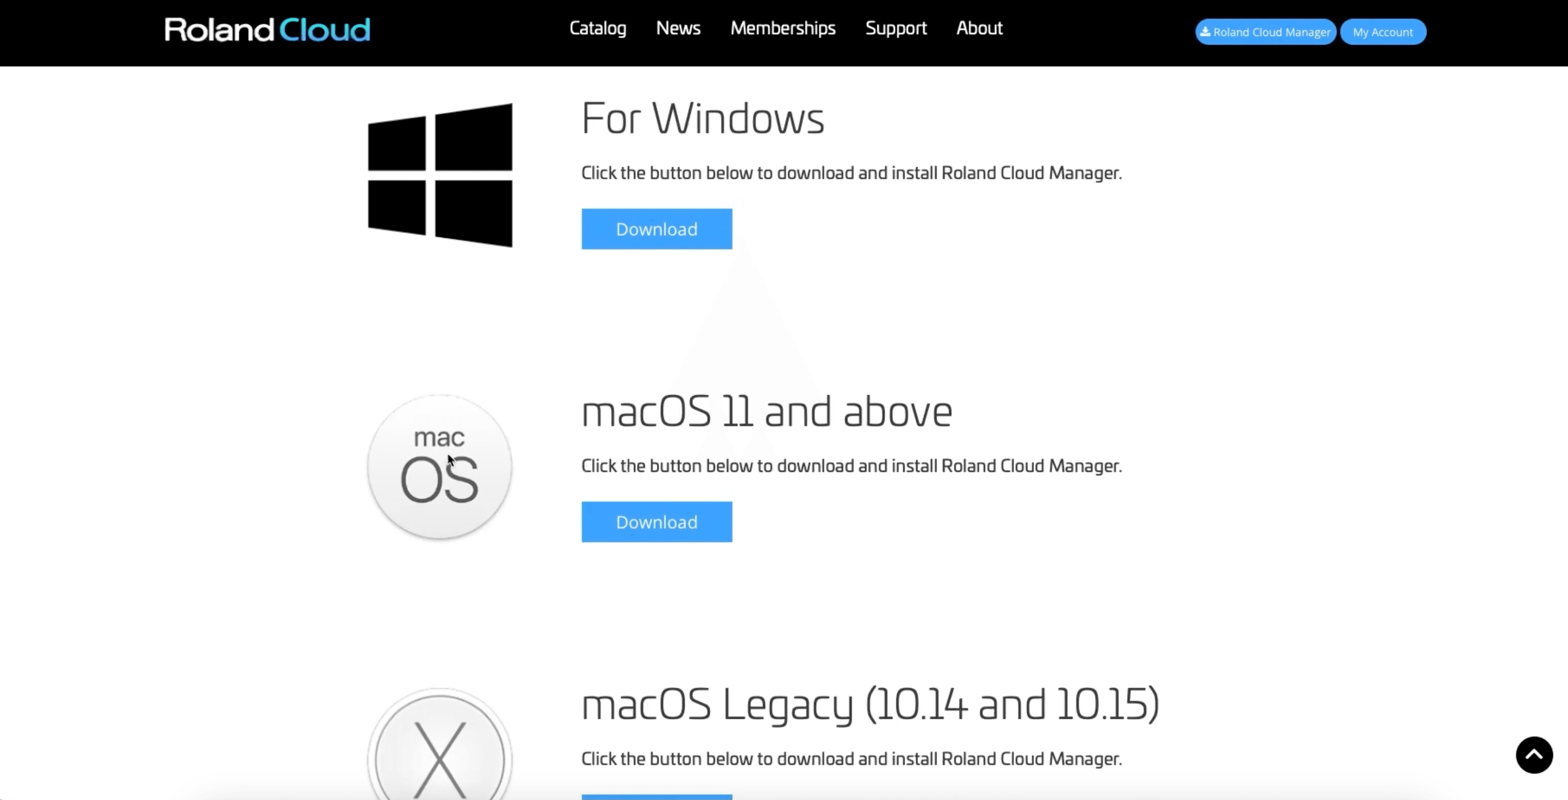Open the Catalog menu
This screenshot has width=1568, height=800.
coord(597,28)
